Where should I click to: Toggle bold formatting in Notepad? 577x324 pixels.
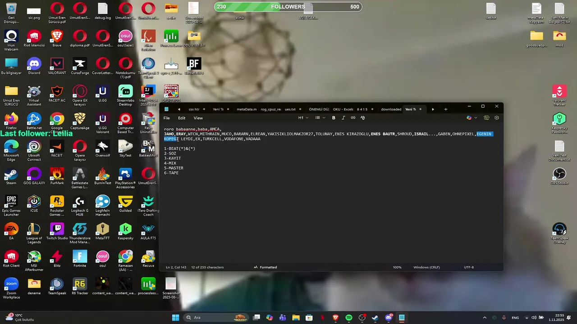click(334, 118)
